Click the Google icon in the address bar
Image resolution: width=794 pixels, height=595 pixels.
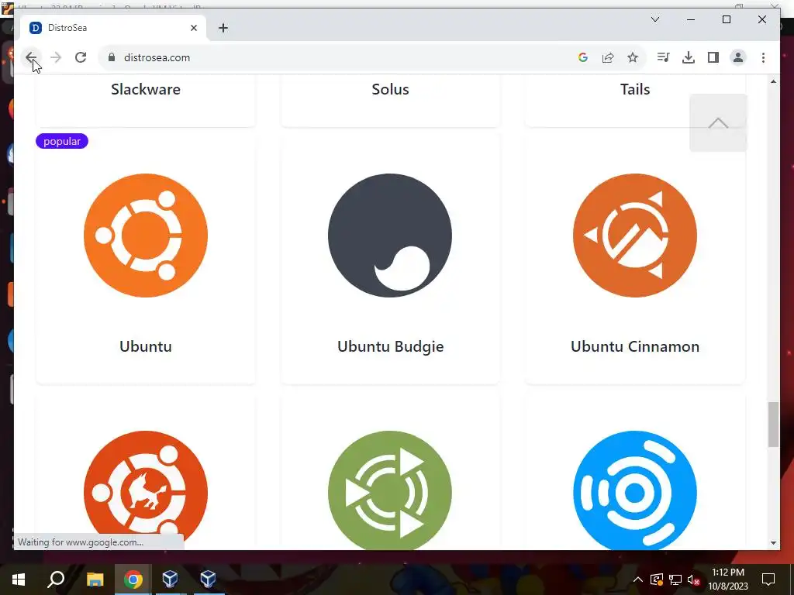click(x=583, y=57)
